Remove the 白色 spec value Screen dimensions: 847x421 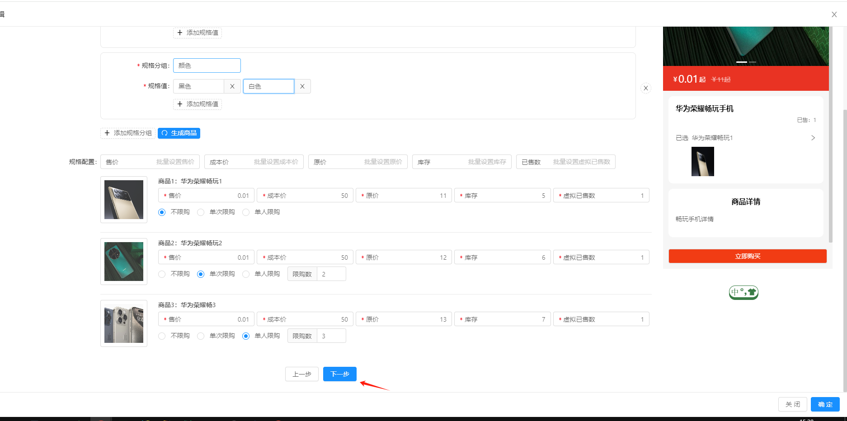pyautogui.click(x=302, y=86)
